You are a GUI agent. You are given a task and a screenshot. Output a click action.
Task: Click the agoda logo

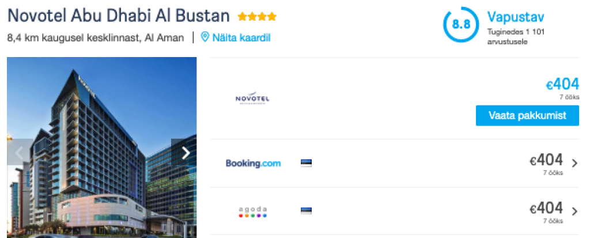pyautogui.click(x=253, y=211)
